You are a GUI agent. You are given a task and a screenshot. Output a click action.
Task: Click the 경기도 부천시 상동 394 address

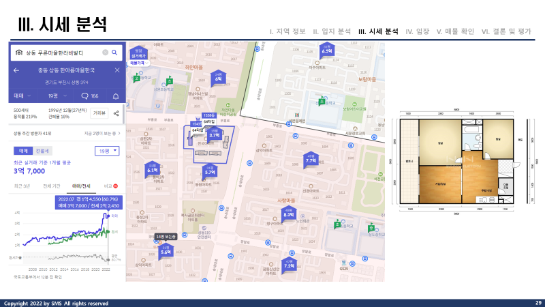[66, 83]
